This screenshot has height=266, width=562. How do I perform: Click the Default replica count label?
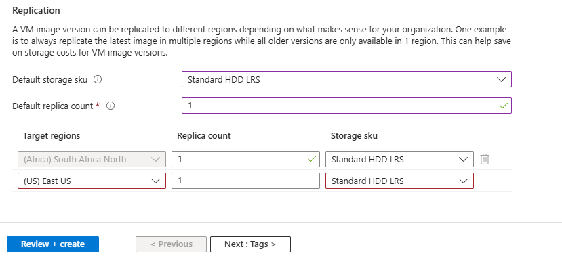53,106
